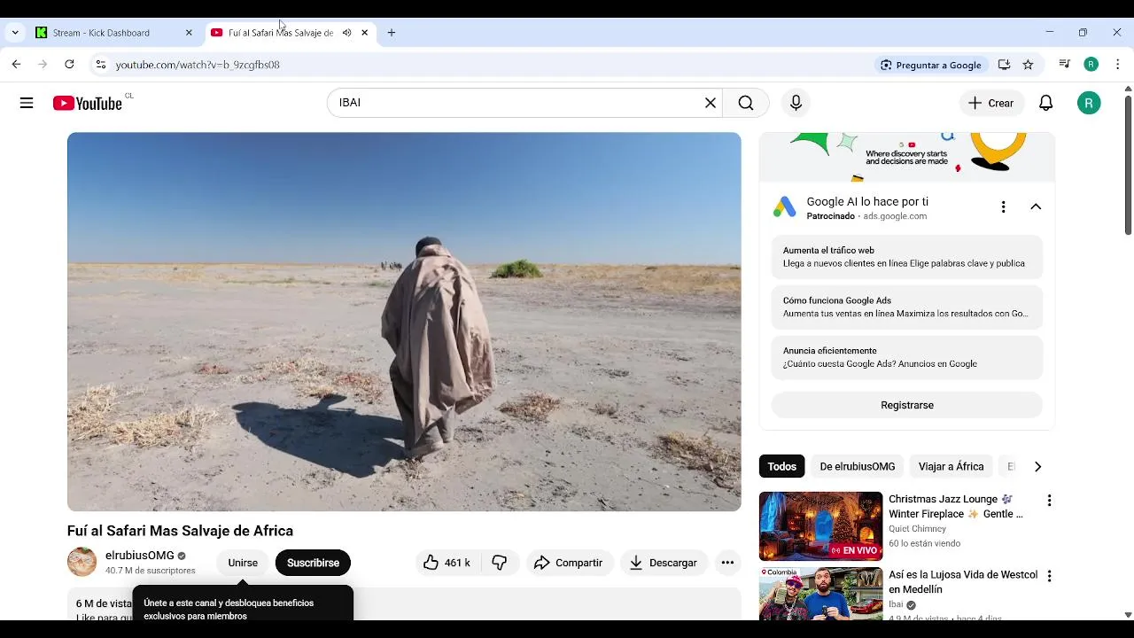The height and width of the screenshot is (638, 1134).
Task: Show more filter chips with right arrow
Action: (1037, 466)
